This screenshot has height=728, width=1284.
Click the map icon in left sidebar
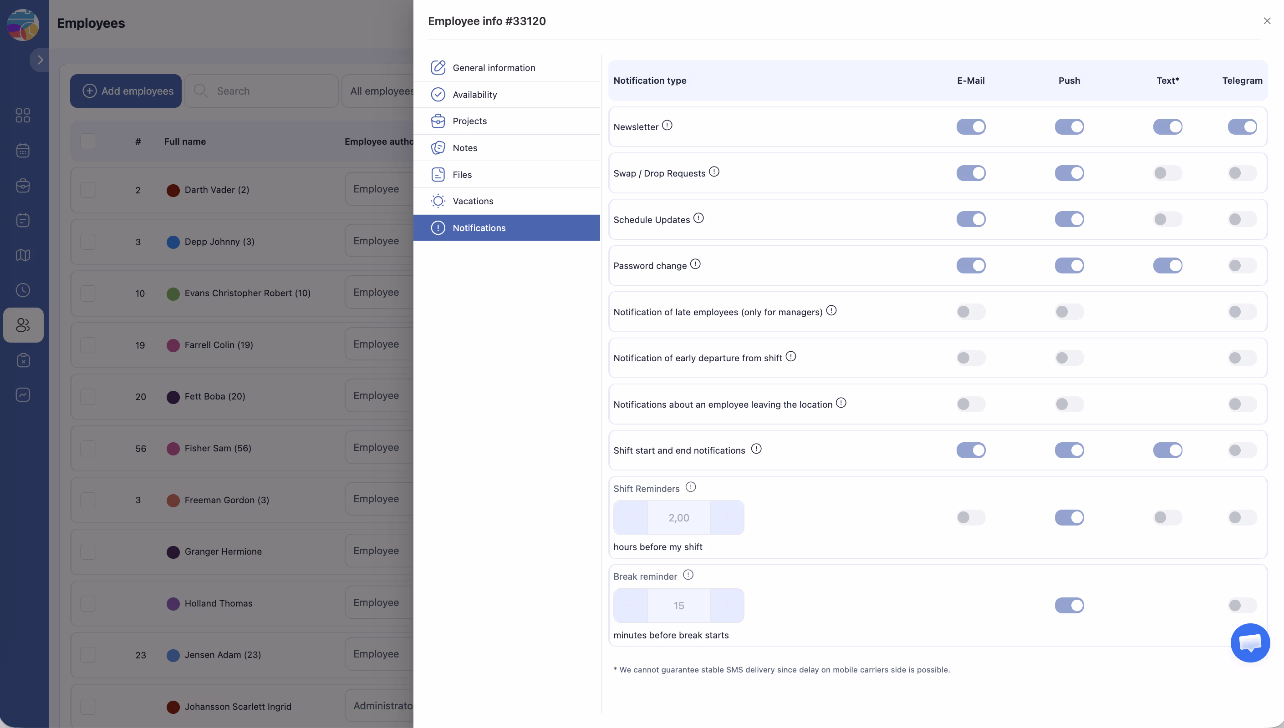coord(23,255)
